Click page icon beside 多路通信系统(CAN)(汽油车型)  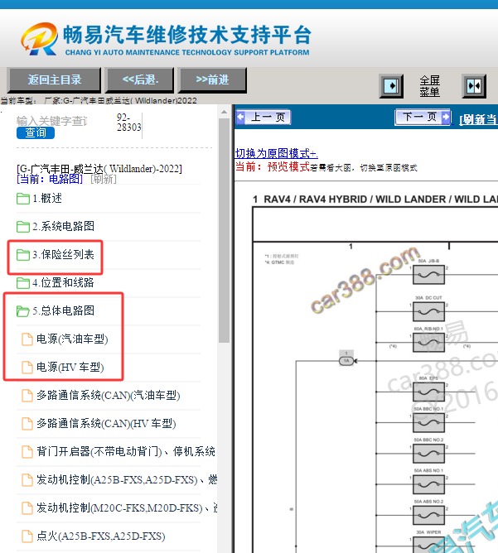pos(27,396)
